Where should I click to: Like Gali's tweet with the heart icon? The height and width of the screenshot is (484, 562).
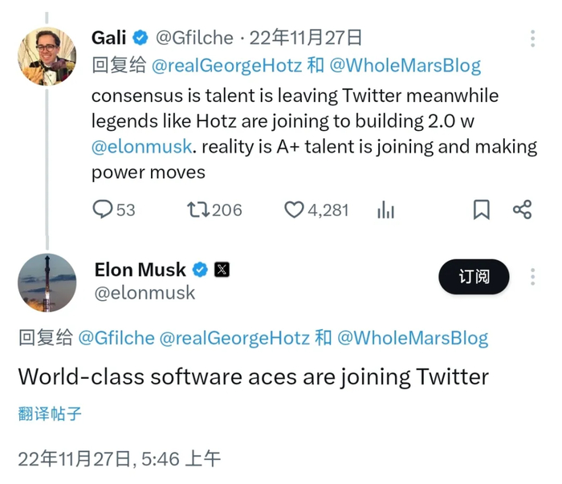295,209
